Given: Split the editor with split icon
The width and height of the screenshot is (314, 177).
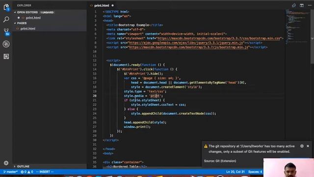Looking at the screenshot, I should pyautogui.click(x=302, y=5).
